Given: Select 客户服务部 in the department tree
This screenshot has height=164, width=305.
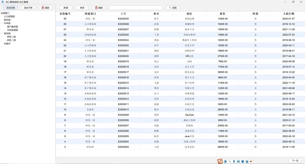Looking at the screenshot, I should pos(13,26).
